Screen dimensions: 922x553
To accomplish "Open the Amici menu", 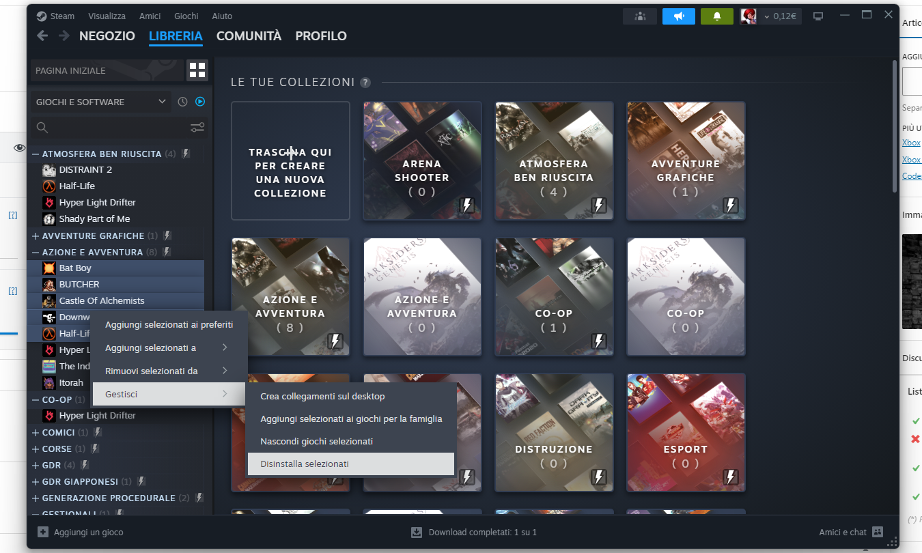I will coord(150,16).
